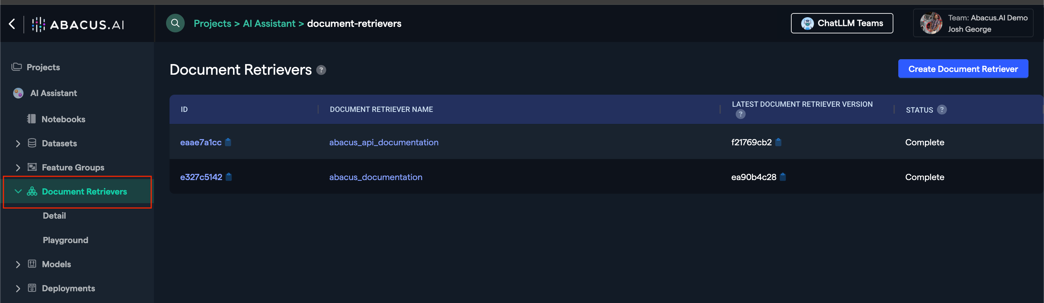Viewport: 1044px width, 303px height.
Task: Copy the eaae7a1cc retriever ID
Action: [228, 142]
